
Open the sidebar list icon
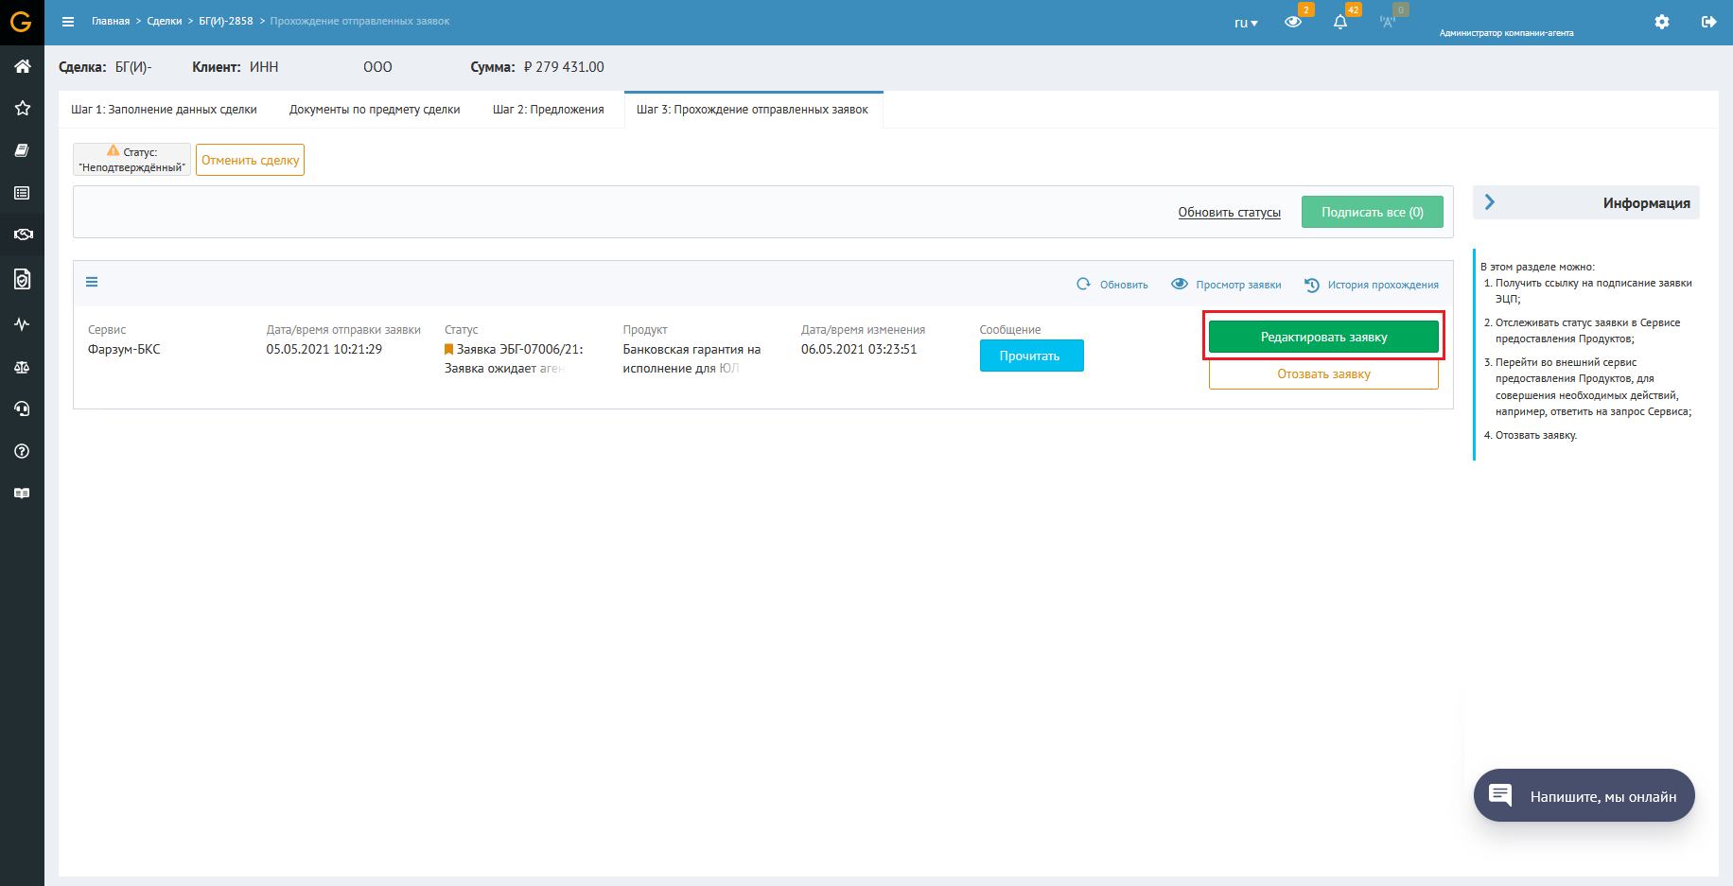22,193
